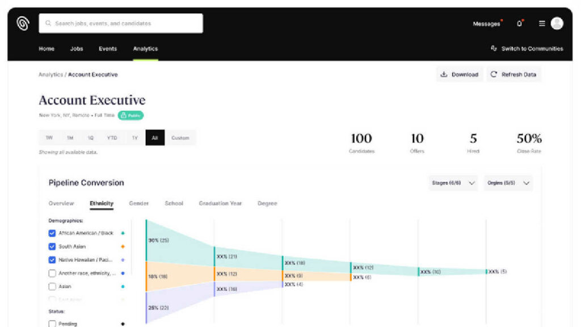Click the green Public badge
The width and height of the screenshot is (581, 327).
click(x=130, y=115)
